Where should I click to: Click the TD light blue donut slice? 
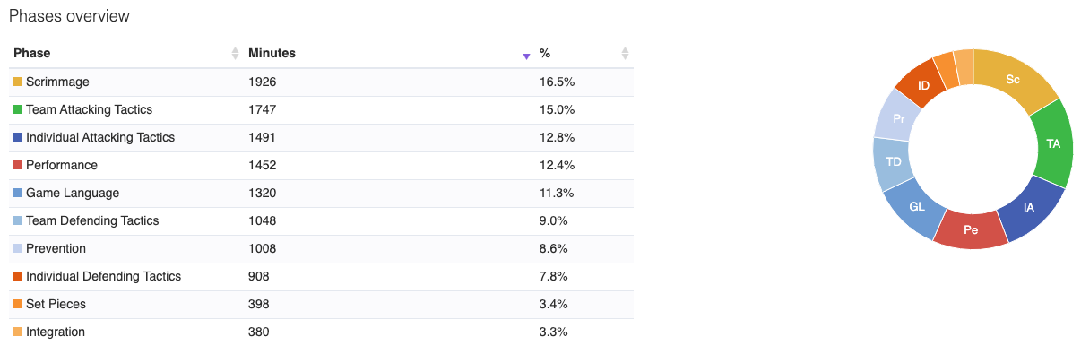click(x=893, y=162)
